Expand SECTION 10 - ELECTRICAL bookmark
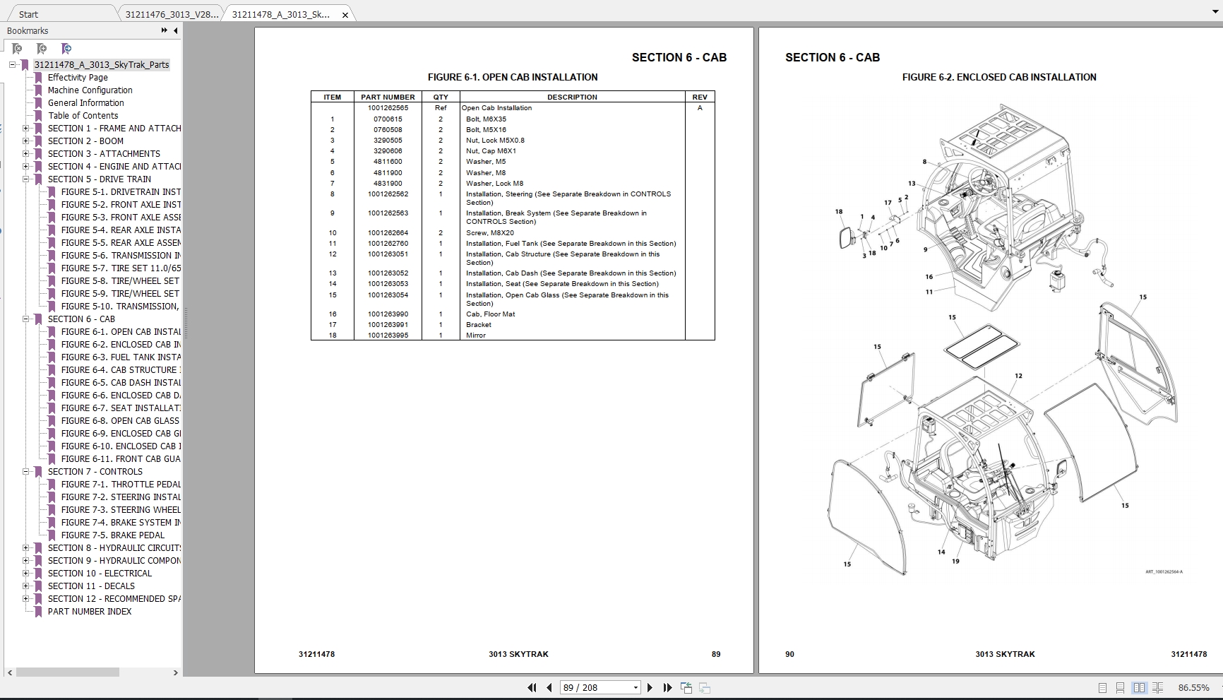This screenshot has height=700, width=1223. pyautogui.click(x=26, y=574)
